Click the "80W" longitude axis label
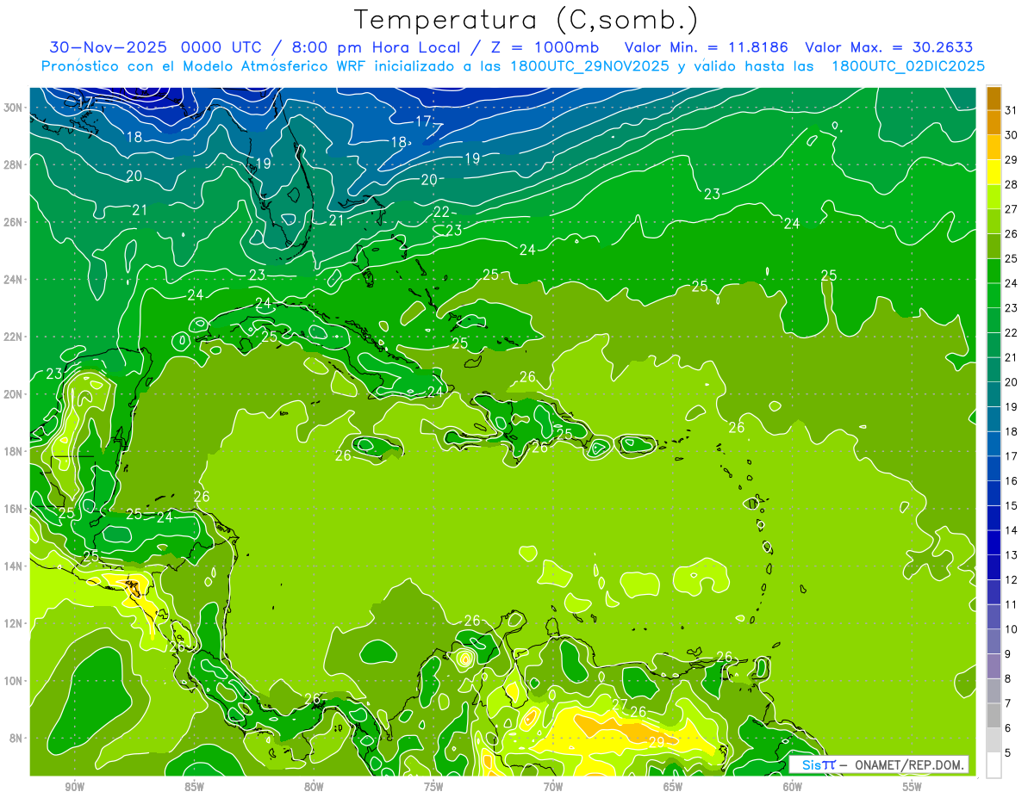 coord(314,786)
